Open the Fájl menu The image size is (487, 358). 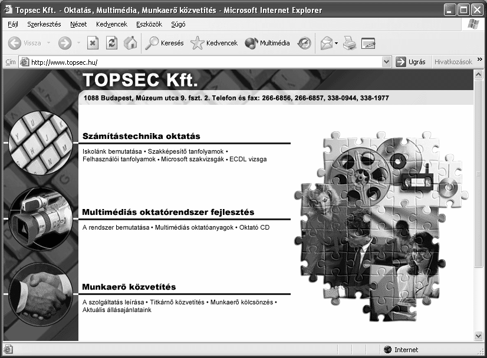click(13, 24)
